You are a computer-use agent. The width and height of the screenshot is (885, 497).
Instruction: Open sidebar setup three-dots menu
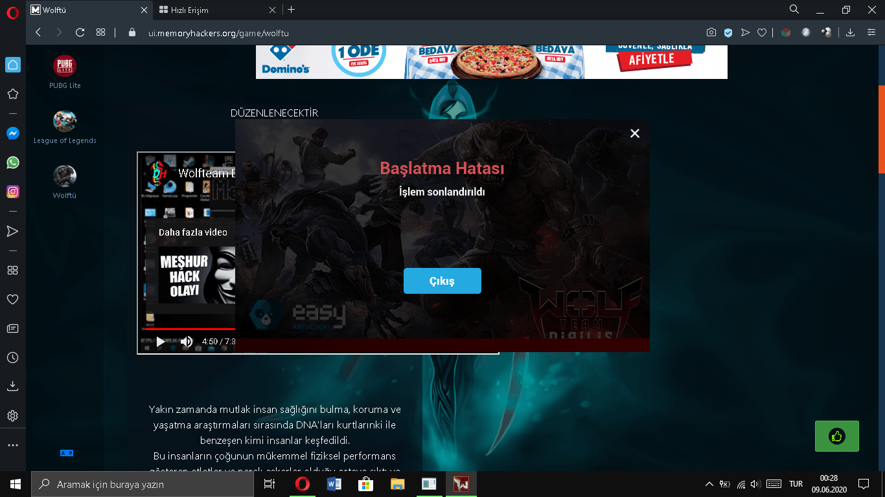click(12, 445)
